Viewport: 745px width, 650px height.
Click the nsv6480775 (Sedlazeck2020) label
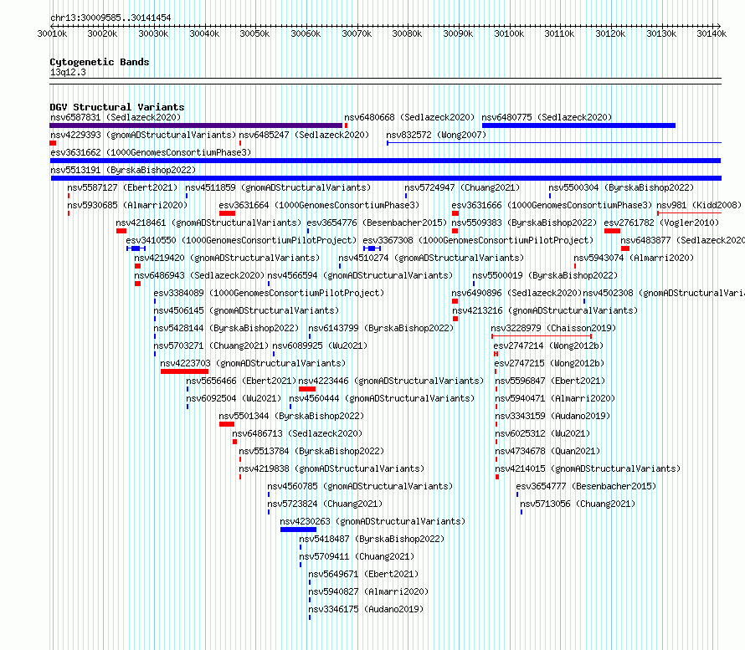547,117
